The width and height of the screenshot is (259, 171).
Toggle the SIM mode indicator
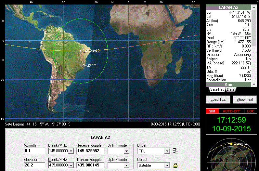point(212,111)
